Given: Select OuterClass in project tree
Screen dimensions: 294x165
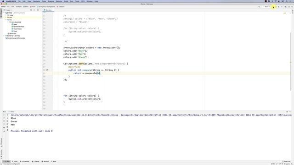Looking at the screenshot, I should point(17,29).
